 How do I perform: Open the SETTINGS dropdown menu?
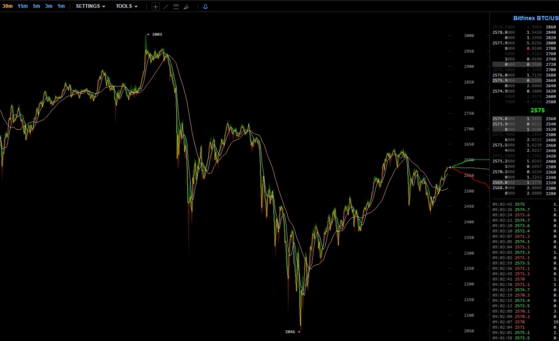(x=90, y=6)
